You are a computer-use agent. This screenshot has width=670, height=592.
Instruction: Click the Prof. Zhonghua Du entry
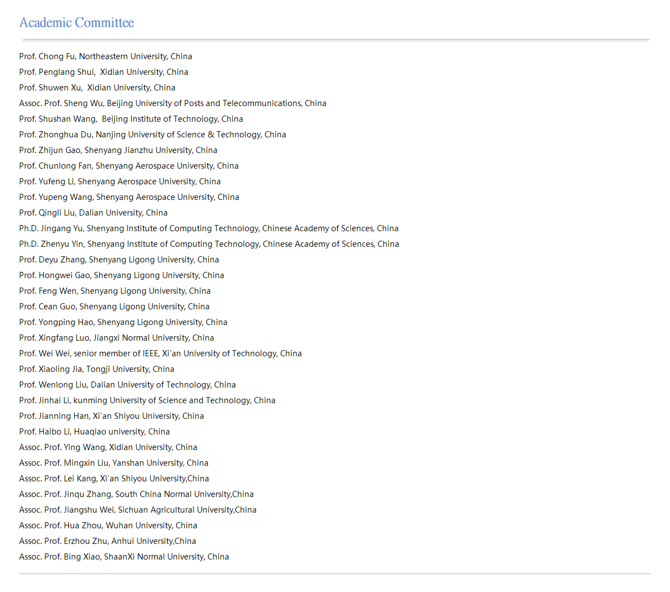pos(153,135)
